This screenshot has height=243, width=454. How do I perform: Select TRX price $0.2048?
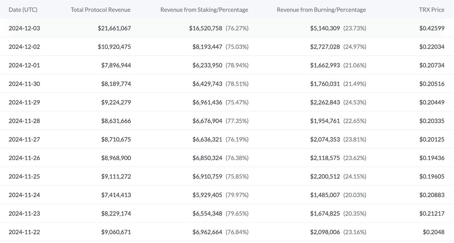point(434,232)
